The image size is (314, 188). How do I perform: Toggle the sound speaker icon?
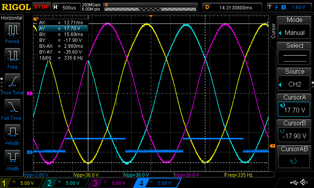point(304,182)
